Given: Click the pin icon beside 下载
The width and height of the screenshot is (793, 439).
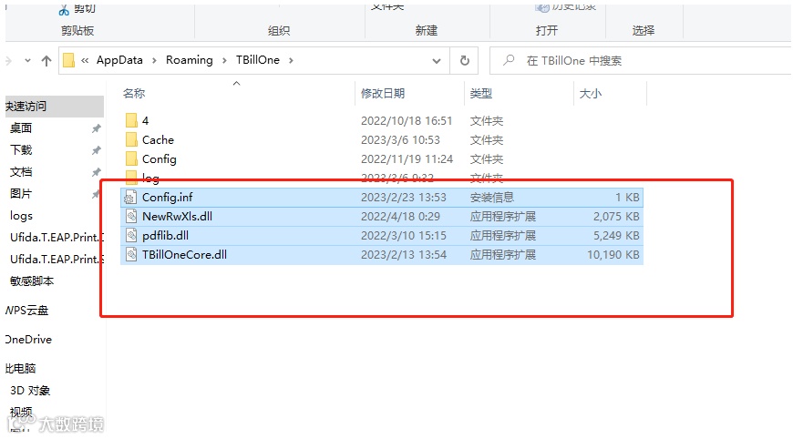Looking at the screenshot, I should coord(96,150).
